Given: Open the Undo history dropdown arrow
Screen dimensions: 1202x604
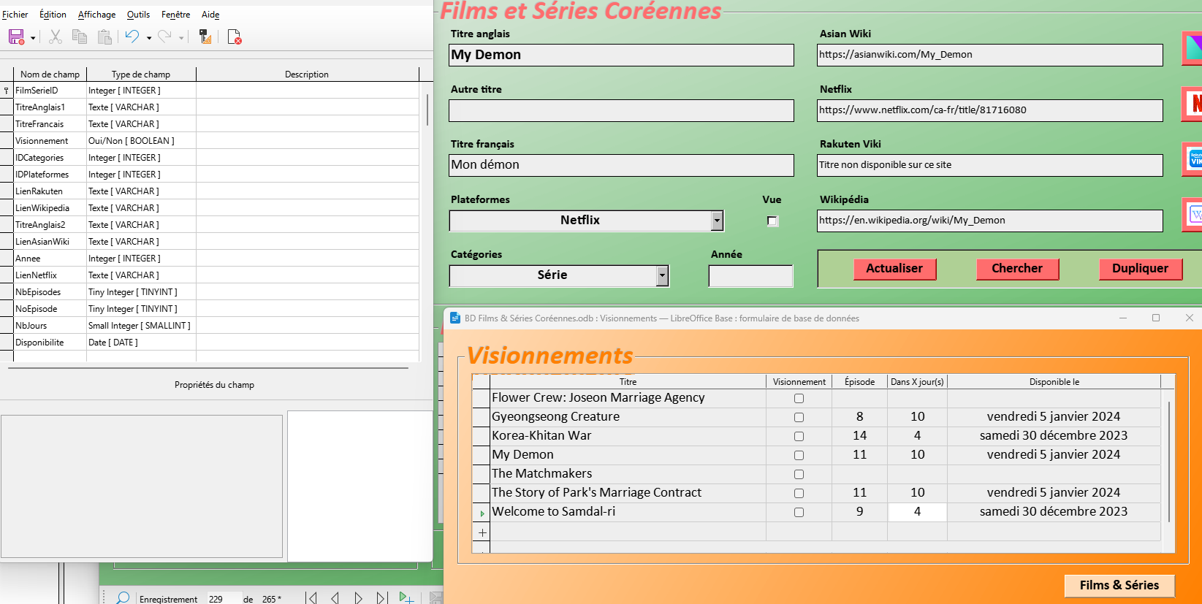Looking at the screenshot, I should coord(149,38).
